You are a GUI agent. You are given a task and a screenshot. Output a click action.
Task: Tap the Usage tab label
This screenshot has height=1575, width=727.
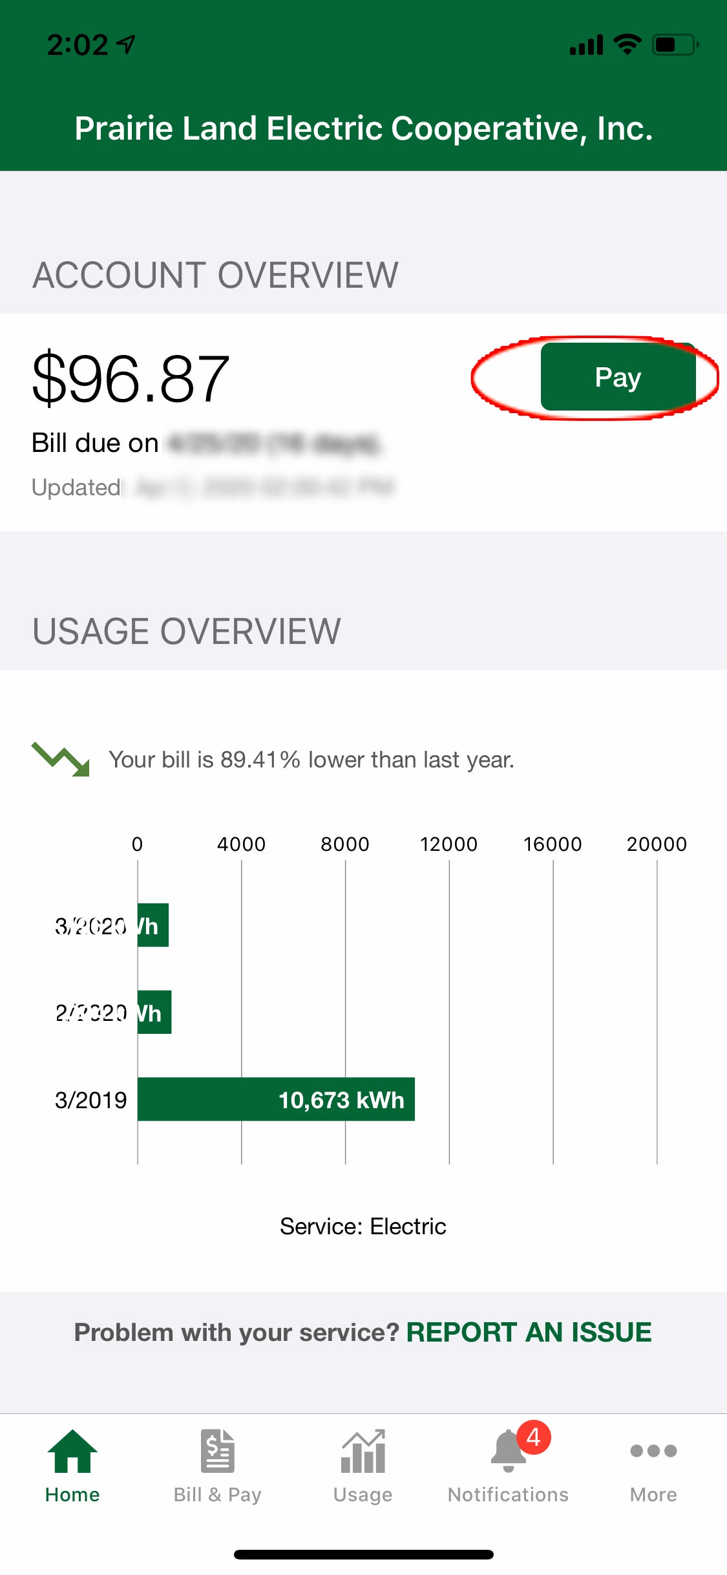(363, 1495)
